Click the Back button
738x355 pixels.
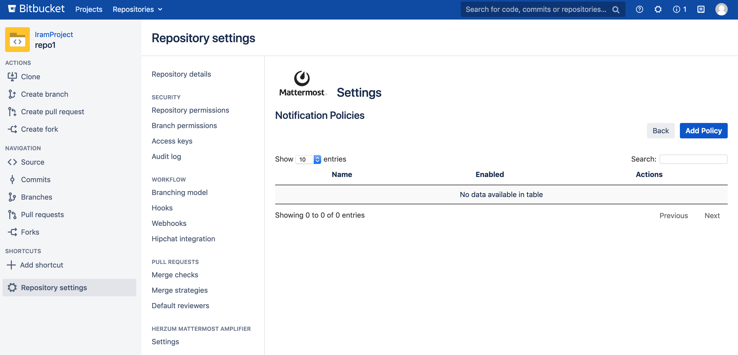(x=660, y=131)
